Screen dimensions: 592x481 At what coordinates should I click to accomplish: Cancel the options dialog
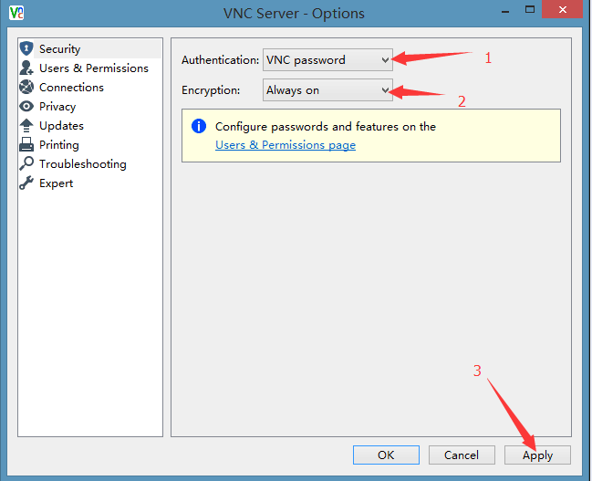[x=462, y=455]
